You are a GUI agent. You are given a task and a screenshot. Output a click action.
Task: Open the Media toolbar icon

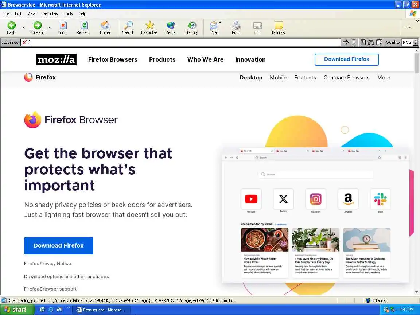[171, 26]
